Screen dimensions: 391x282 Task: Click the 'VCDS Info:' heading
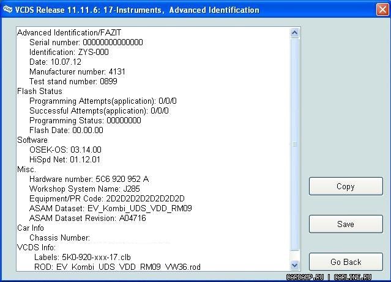[x=36, y=247]
